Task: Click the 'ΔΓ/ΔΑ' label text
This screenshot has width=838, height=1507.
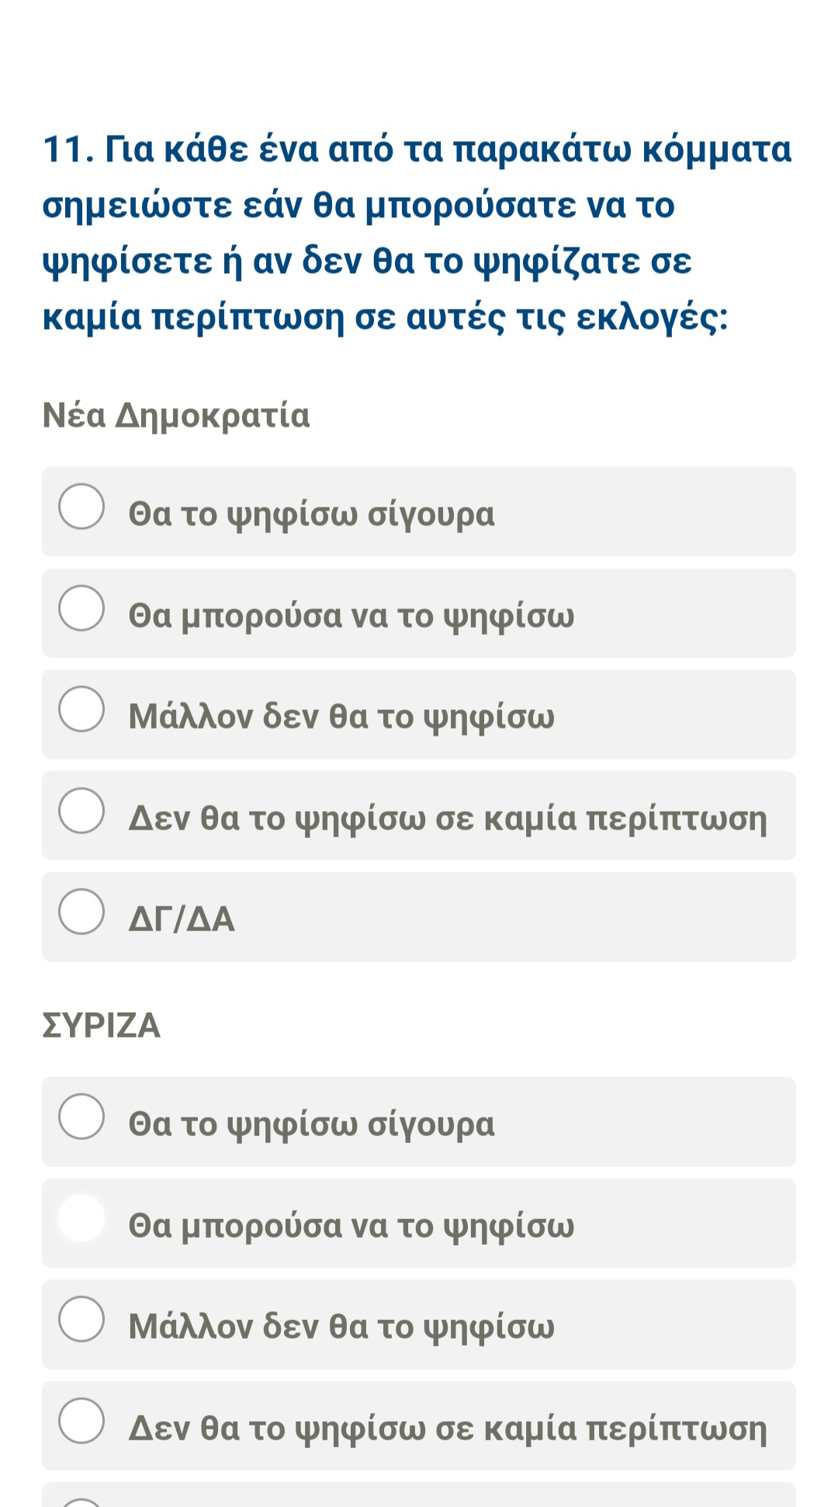Action: click(182, 919)
